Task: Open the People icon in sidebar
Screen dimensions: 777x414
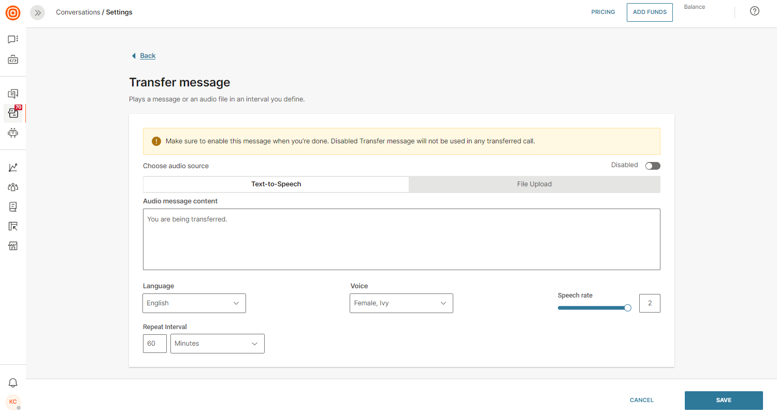Action: click(13, 187)
